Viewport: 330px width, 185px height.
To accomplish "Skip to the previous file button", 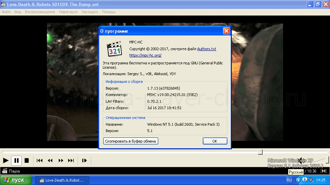I will [39, 161].
